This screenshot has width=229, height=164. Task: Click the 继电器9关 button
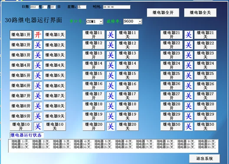coord(55,116)
